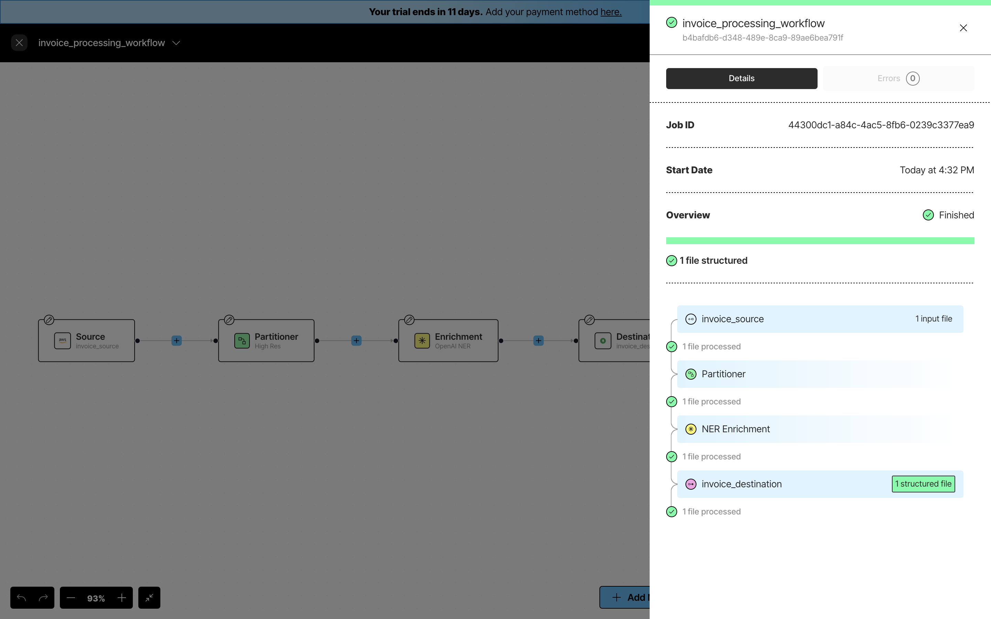991x619 pixels.
Task: Zoom out with minus button
Action: click(71, 598)
